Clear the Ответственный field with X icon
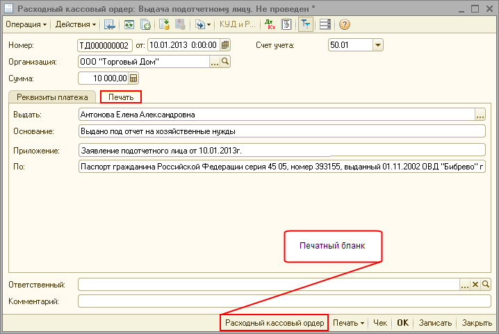This screenshot has width=499, height=334. point(475,285)
